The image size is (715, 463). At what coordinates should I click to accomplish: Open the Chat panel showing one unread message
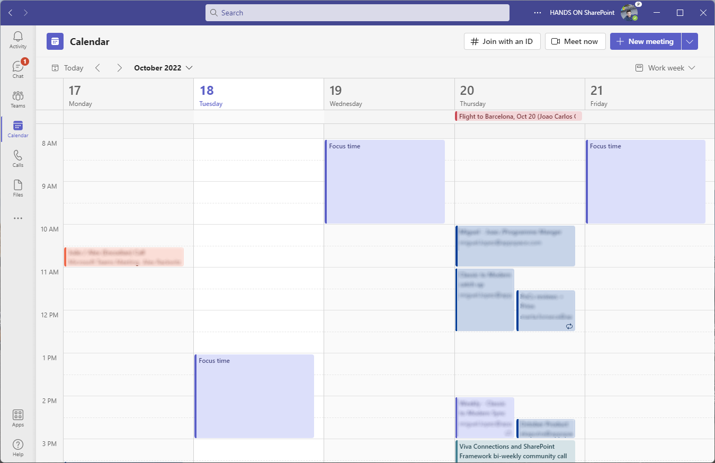[x=17, y=68]
